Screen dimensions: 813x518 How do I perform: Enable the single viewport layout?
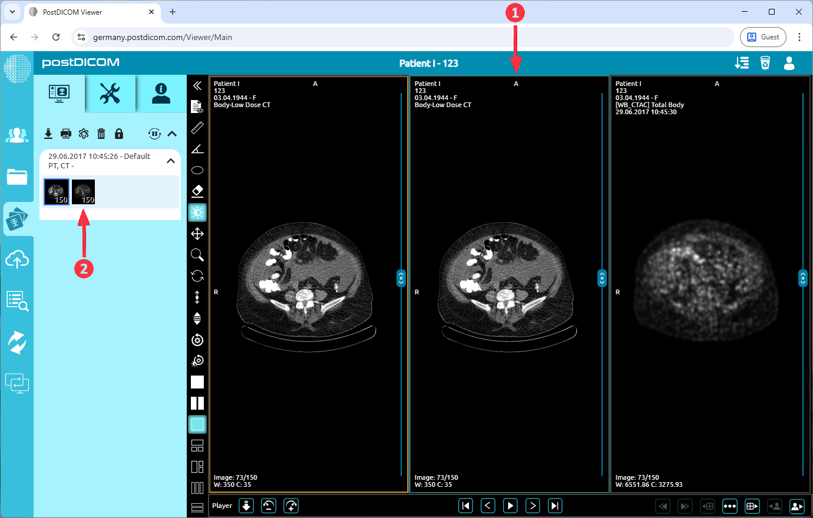coord(197,382)
